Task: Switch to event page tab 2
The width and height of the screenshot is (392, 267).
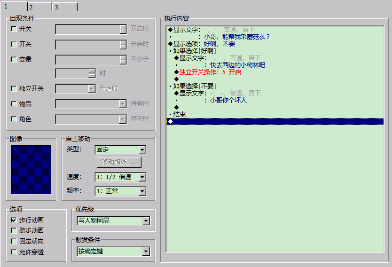Action: pos(39,7)
